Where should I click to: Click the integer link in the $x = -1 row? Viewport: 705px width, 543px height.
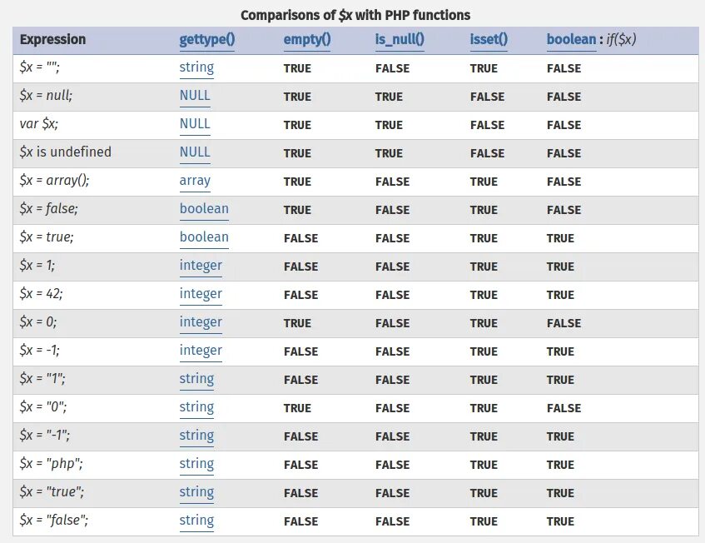[x=201, y=351]
